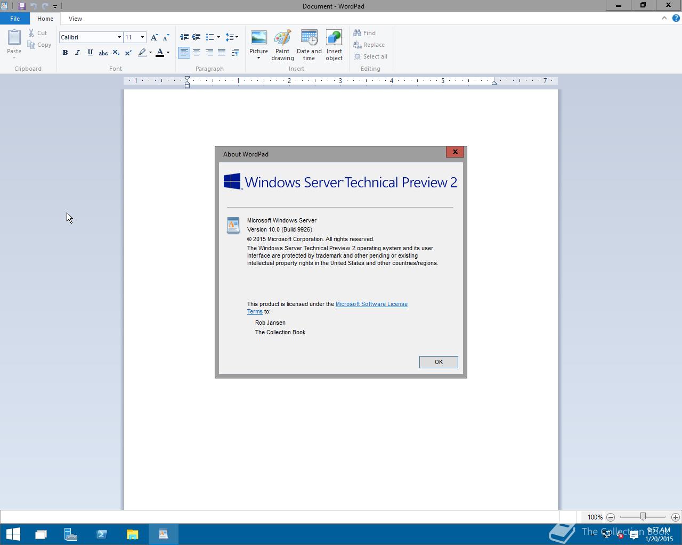The width and height of the screenshot is (682, 545).
Task: Open the File menu
Action: (15, 19)
